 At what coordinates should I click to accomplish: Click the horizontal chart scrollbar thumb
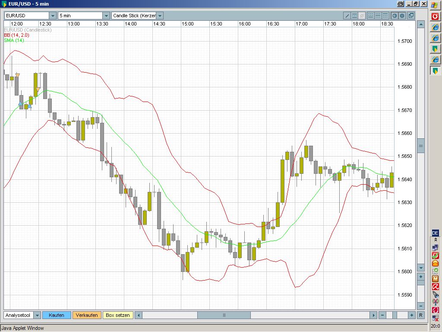(x=224, y=315)
